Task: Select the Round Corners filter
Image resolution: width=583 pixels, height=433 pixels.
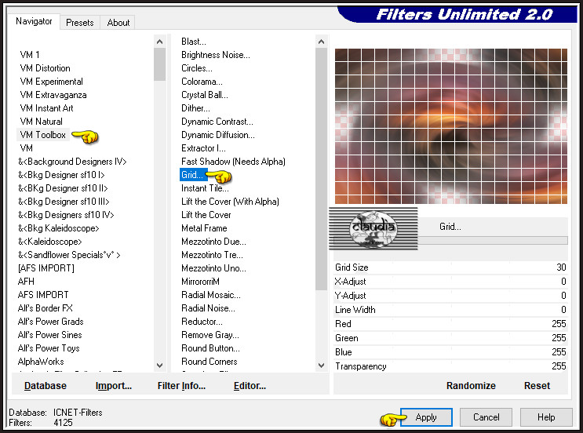Action: [210, 362]
